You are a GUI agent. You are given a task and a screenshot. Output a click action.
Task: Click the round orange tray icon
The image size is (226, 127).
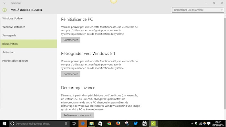(x=204, y=123)
